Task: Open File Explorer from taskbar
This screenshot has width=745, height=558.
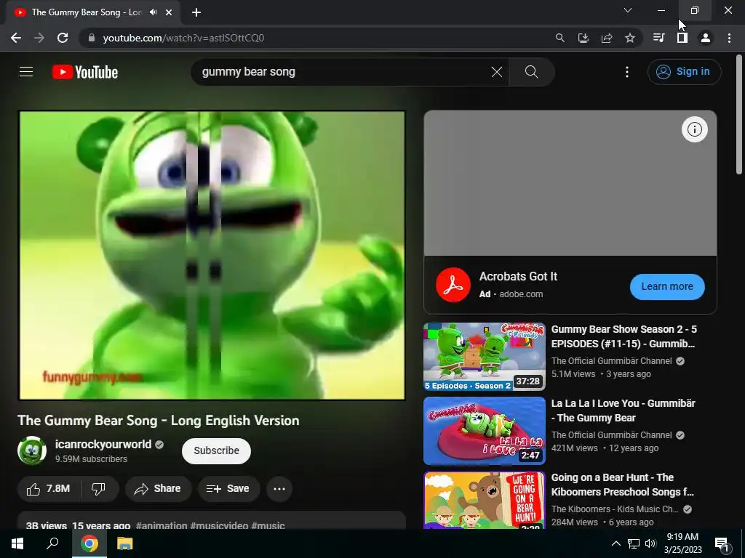Action: coord(125,543)
